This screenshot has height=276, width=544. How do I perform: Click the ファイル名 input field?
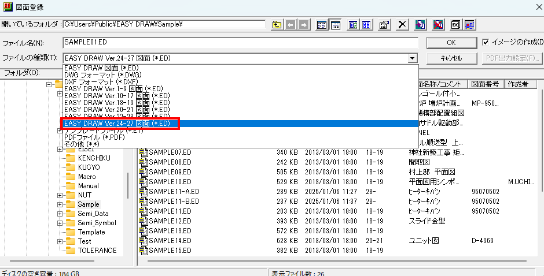tap(241, 43)
